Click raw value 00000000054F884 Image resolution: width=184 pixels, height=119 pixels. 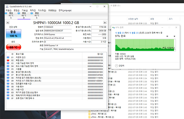click(x=96, y=75)
